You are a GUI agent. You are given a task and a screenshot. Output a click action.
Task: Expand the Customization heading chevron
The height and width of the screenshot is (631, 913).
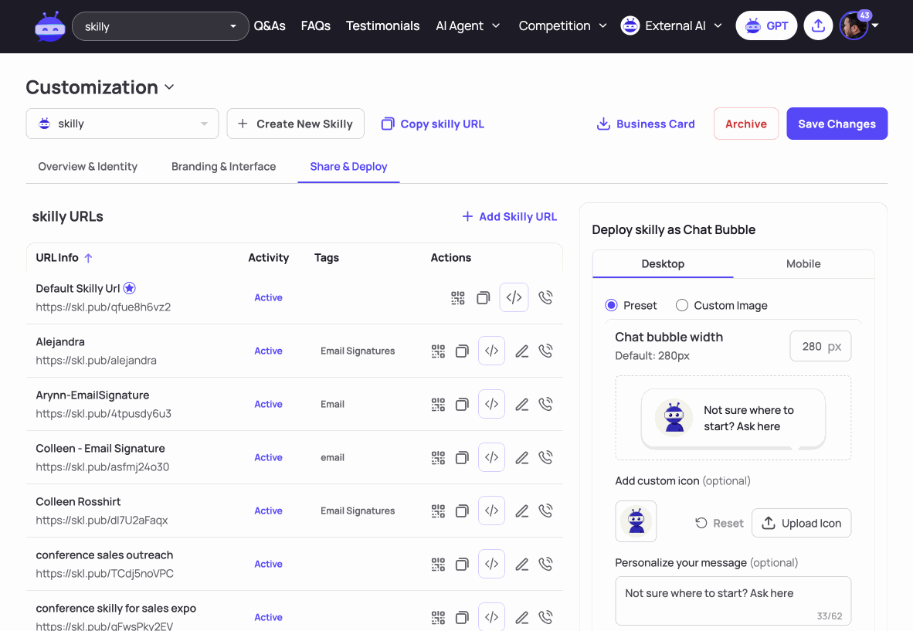169,87
